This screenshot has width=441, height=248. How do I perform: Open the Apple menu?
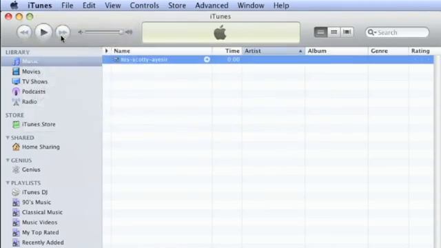[x=14, y=6]
